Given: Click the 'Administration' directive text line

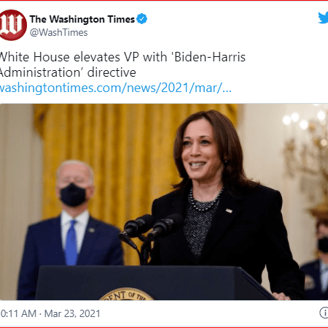Looking at the screenshot, I should coord(68,72).
